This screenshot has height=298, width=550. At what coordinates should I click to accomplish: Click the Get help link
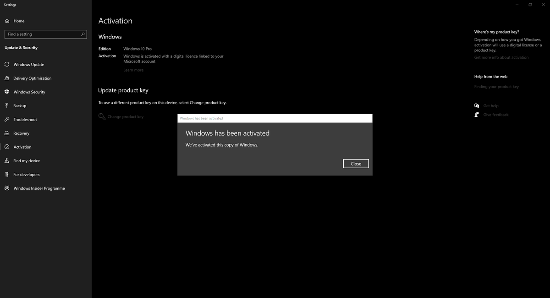pos(491,106)
